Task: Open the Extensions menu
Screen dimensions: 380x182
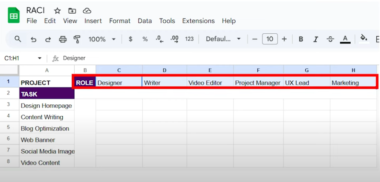Action: [x=198, y=21]
